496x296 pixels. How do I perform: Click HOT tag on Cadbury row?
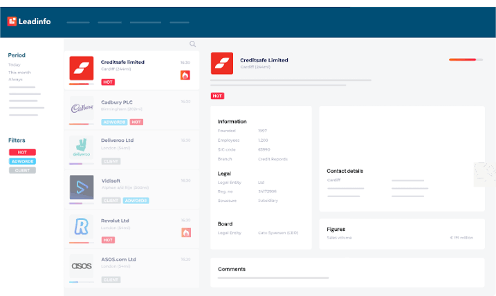click(x=136, y=122)
